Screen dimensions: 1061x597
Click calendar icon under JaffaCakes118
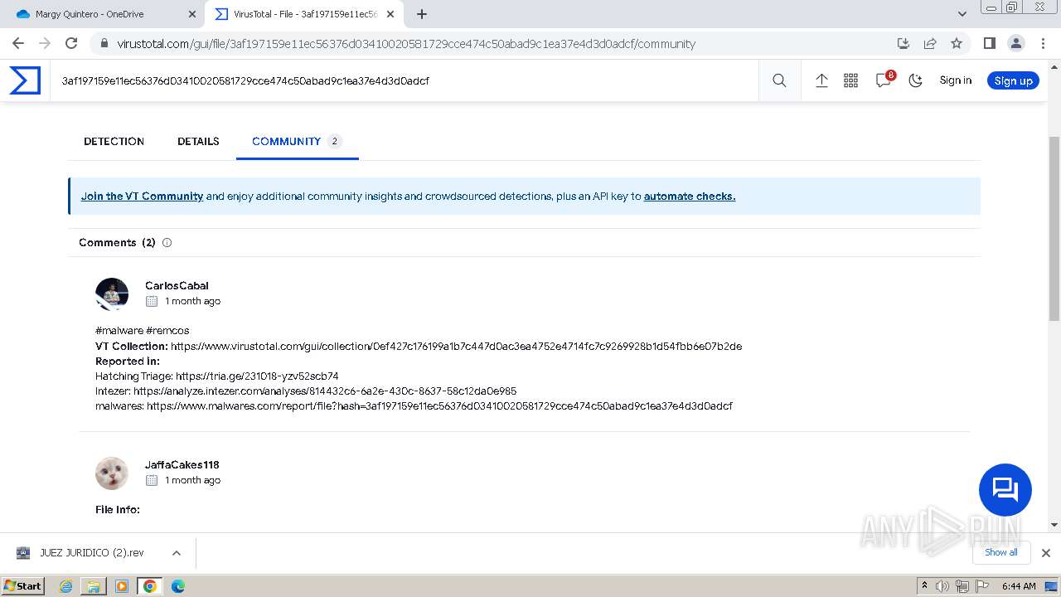pos(152,480)
